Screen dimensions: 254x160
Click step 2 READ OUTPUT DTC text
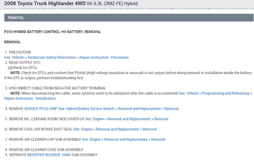(x=23, y=63)
